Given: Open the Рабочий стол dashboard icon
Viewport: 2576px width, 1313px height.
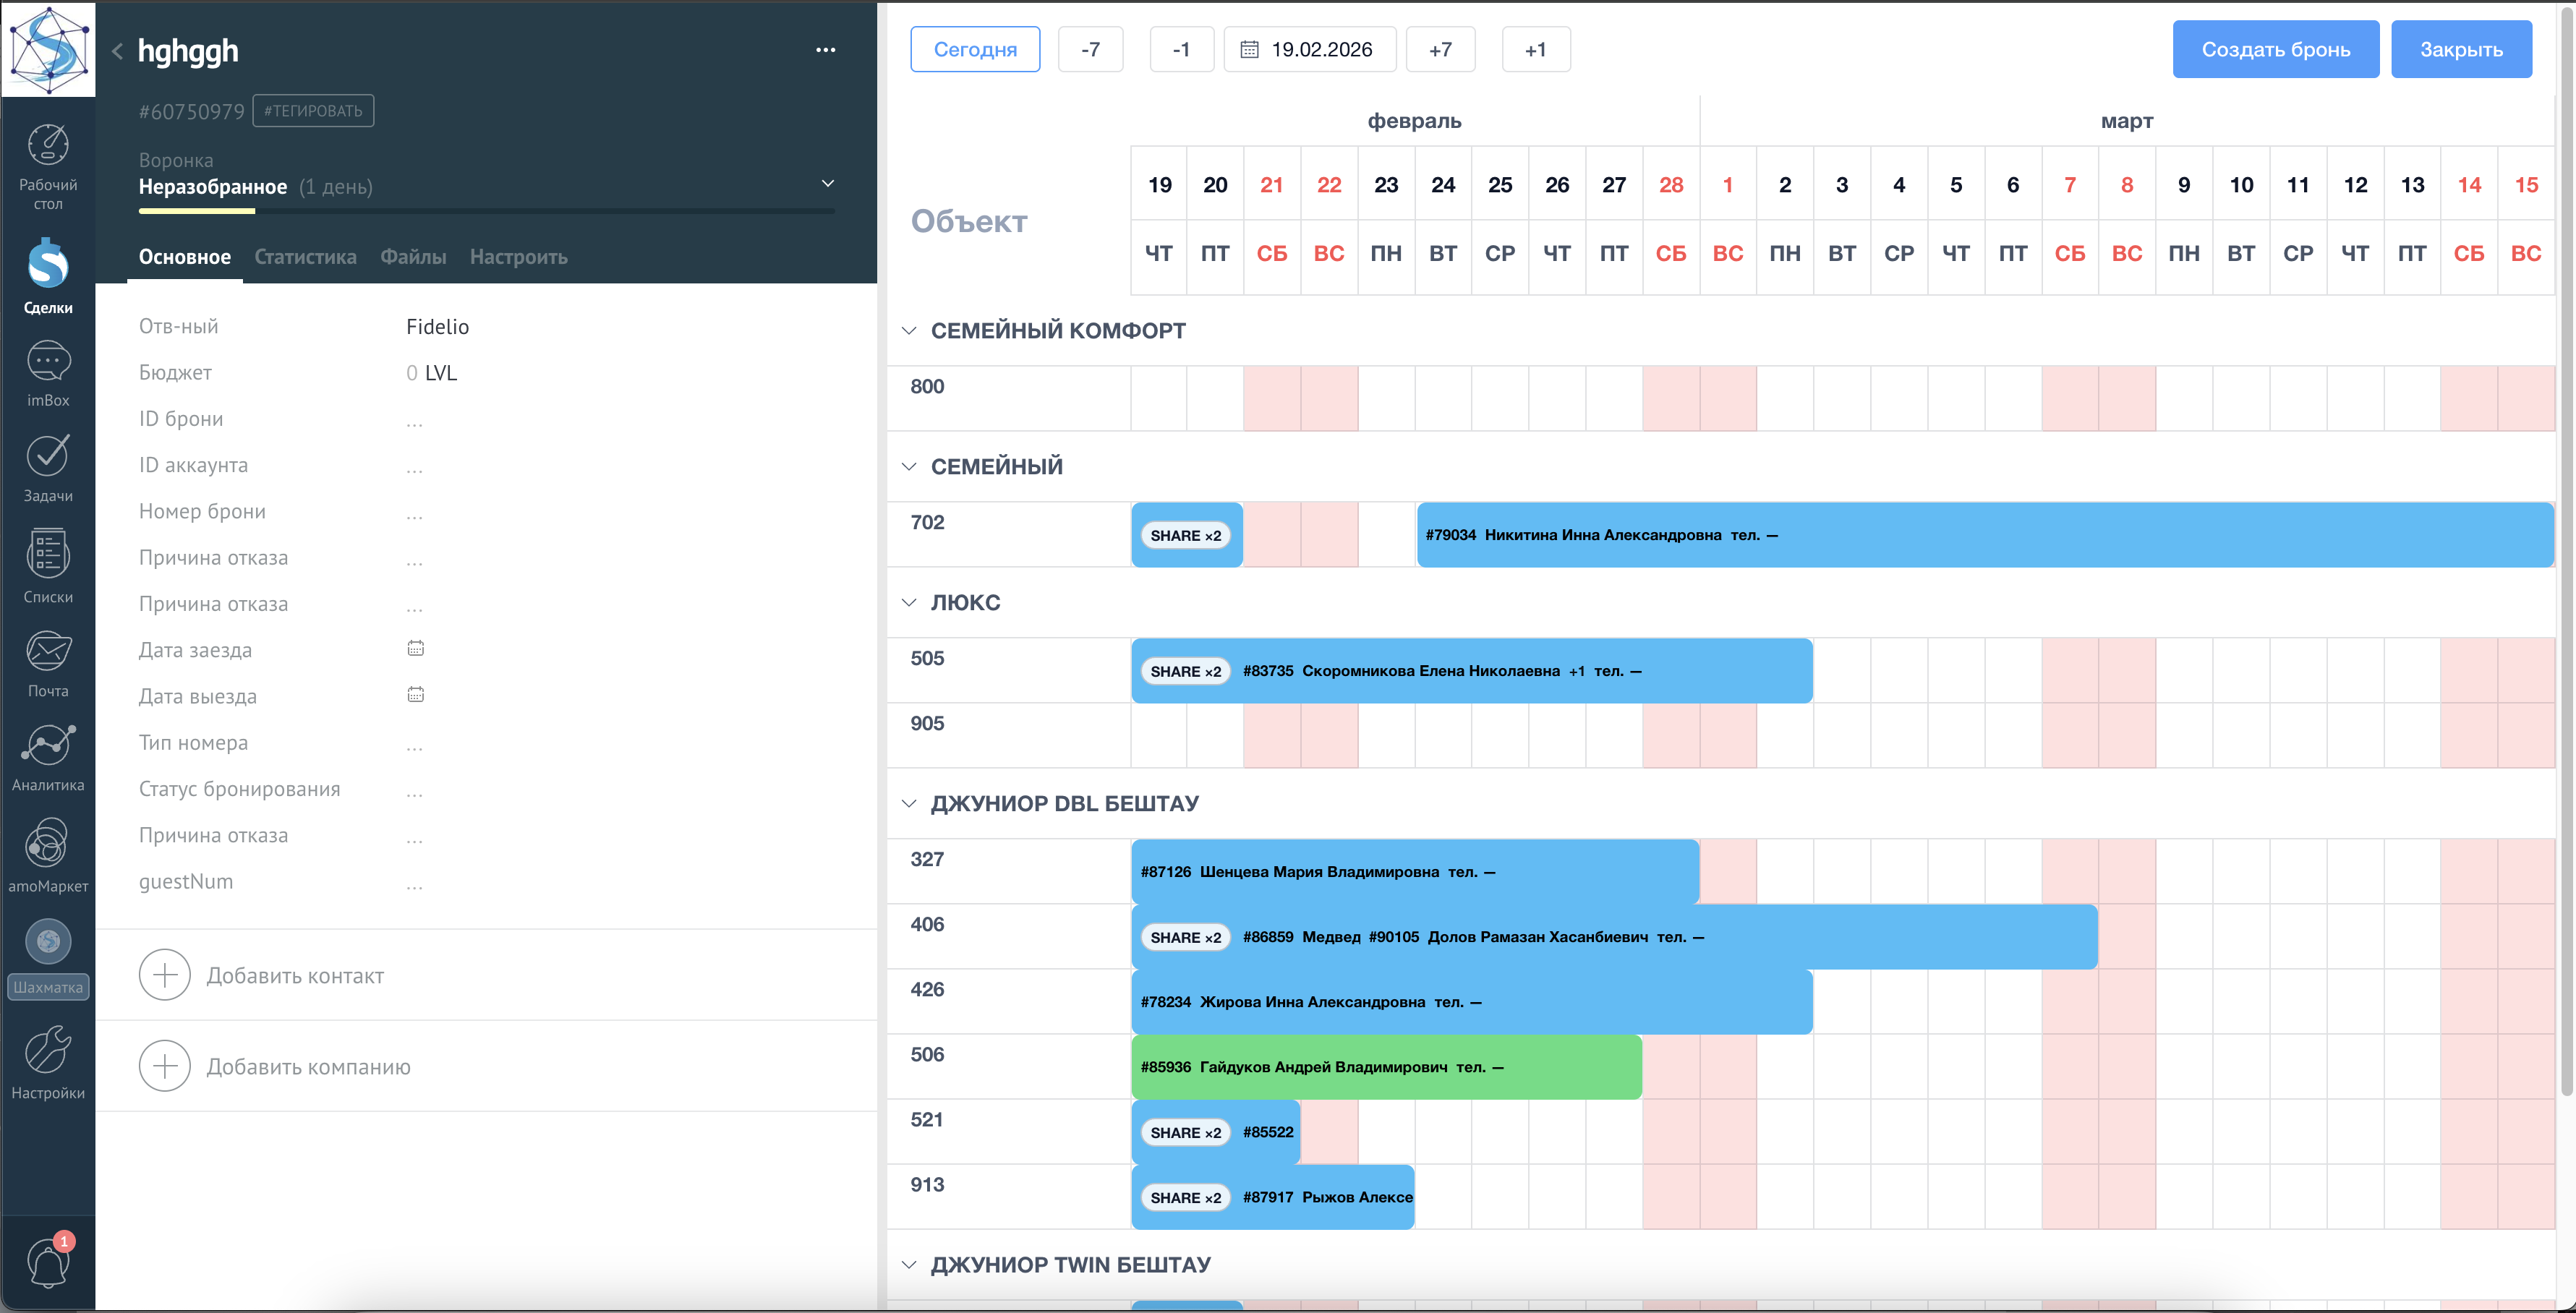Looking at the screenshot, I should tap(48, 146).
